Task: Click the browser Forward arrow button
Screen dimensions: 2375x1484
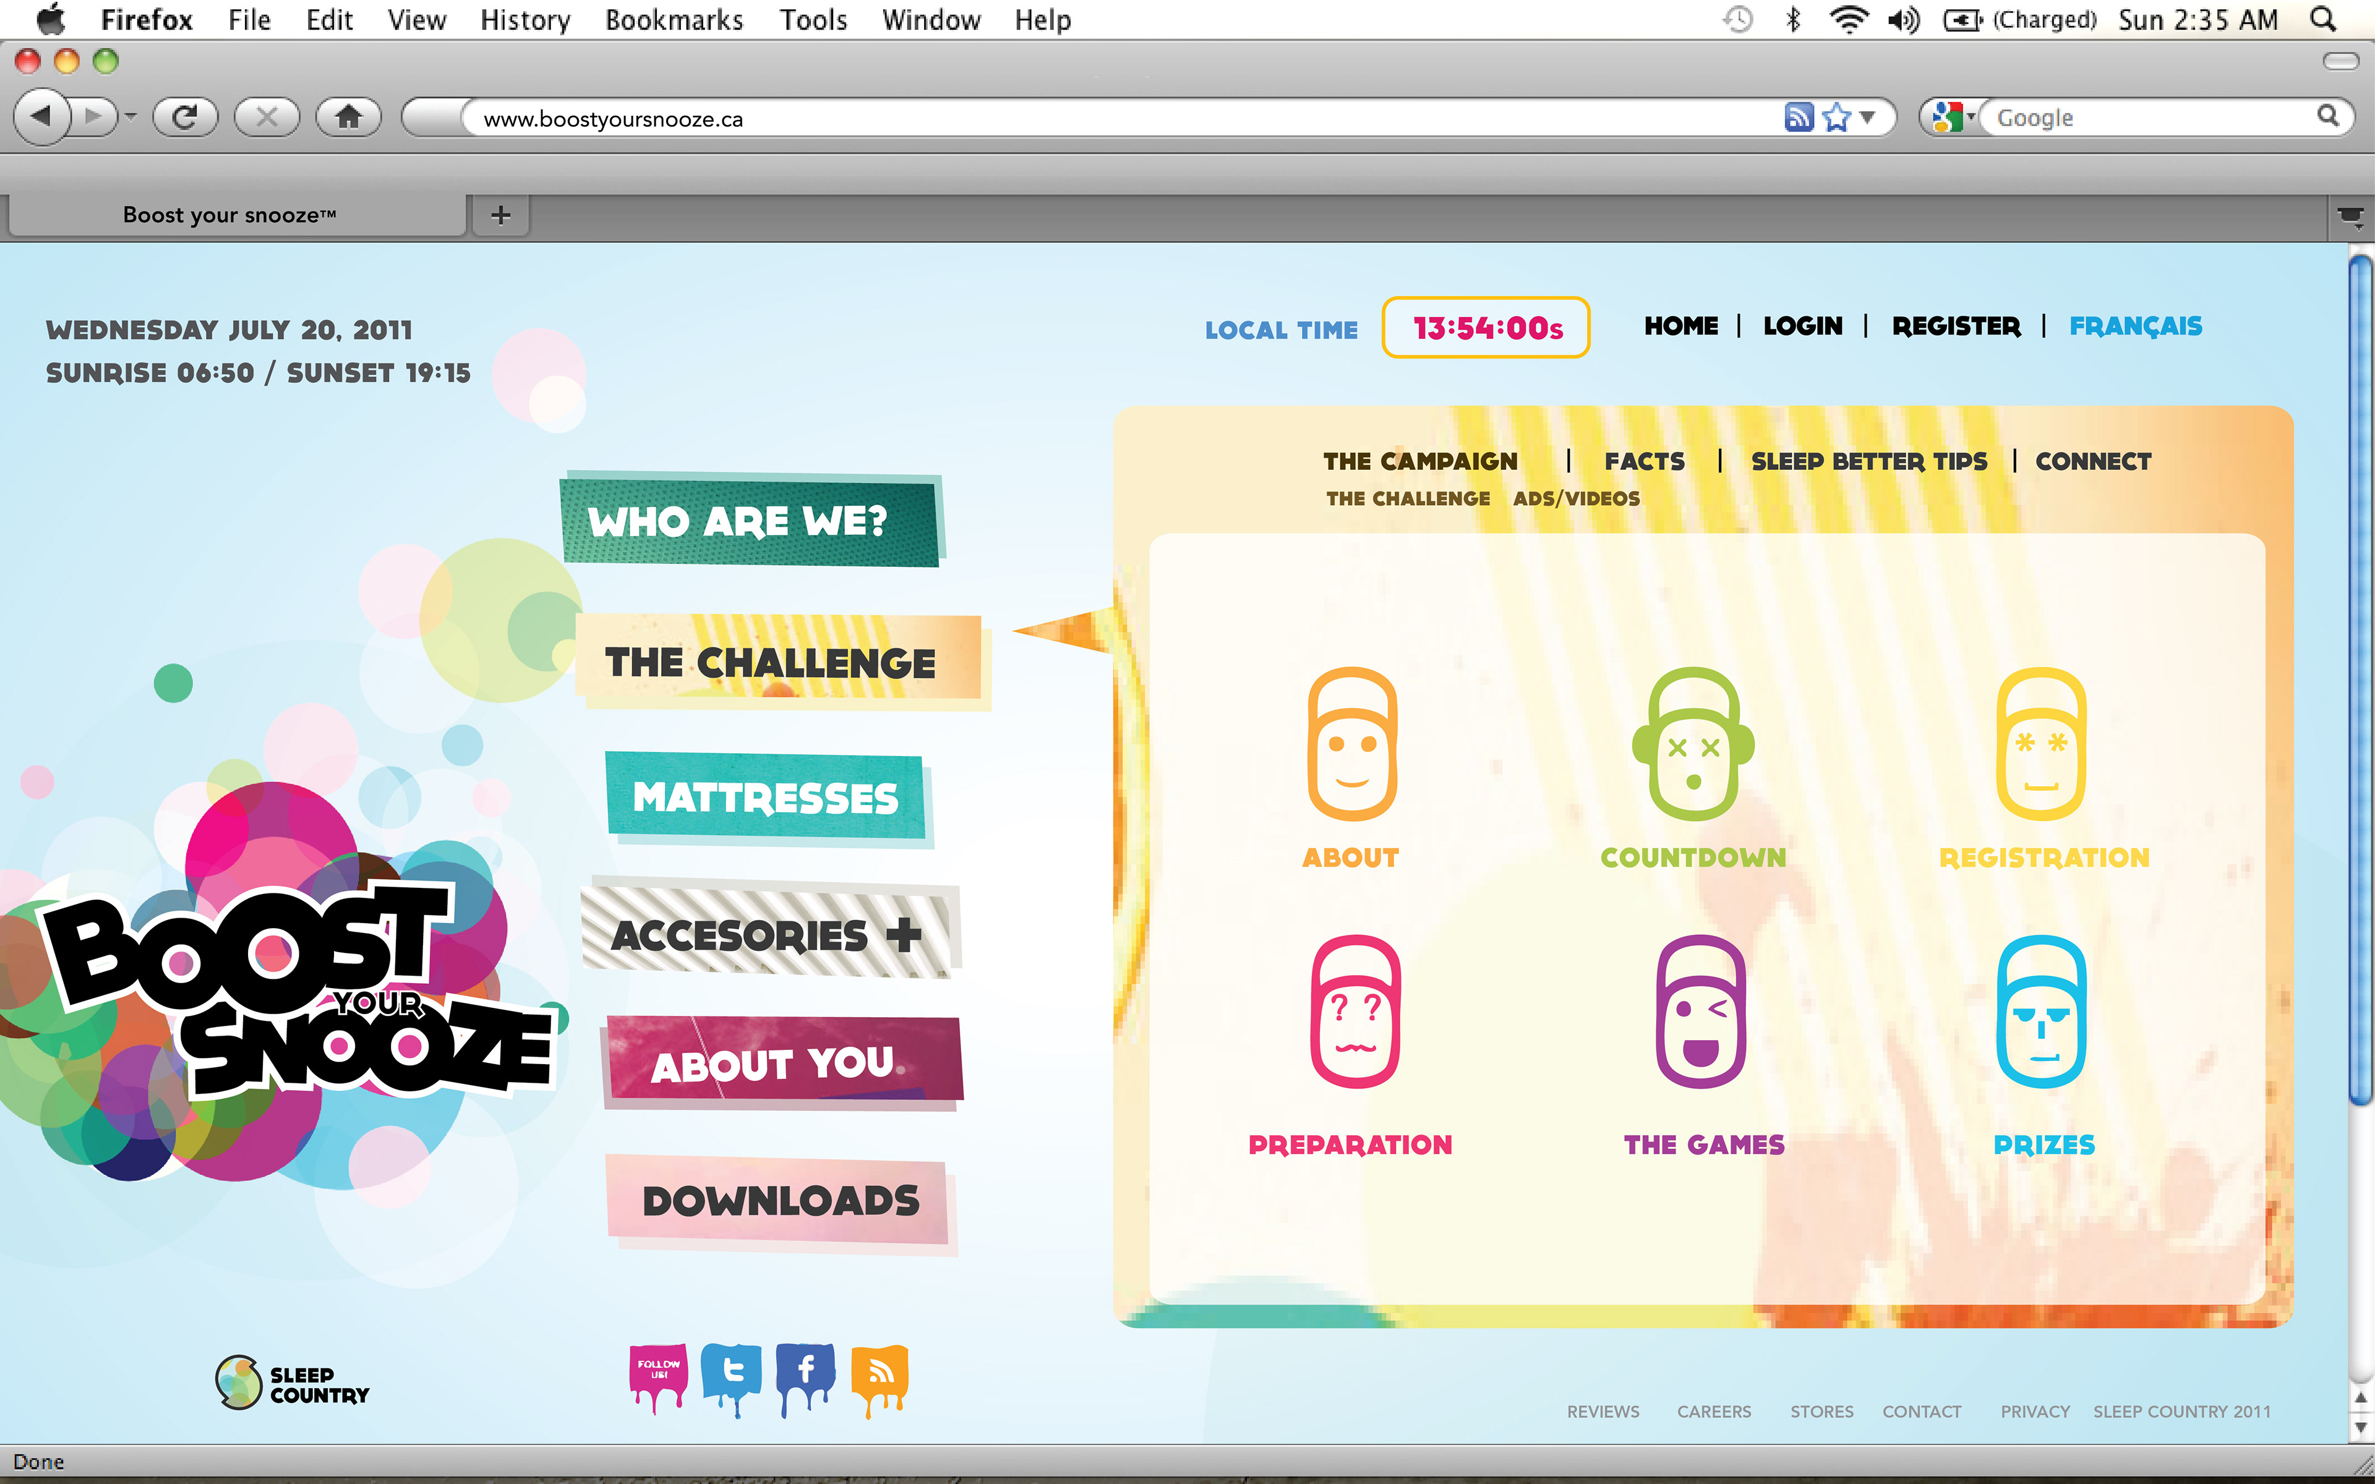Action: coord(94,117)
